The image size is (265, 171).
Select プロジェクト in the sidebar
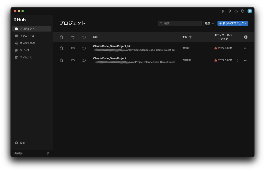coord(32,29)
